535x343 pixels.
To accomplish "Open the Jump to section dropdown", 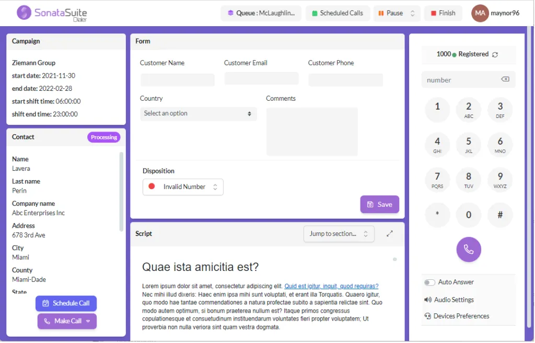I will click(339, 234).
